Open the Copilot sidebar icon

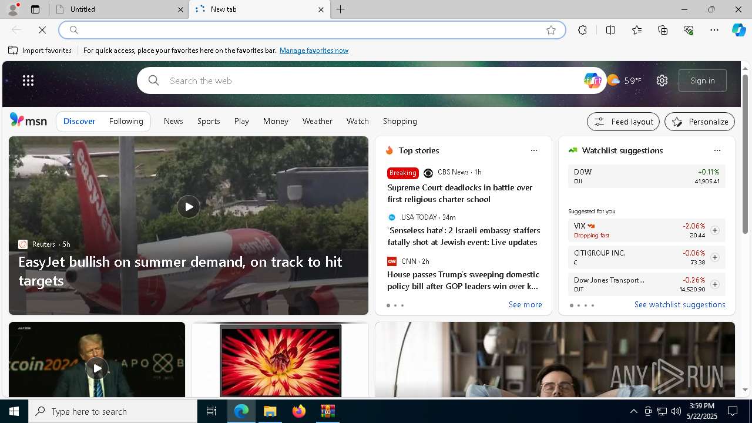(x=738, y=30)
